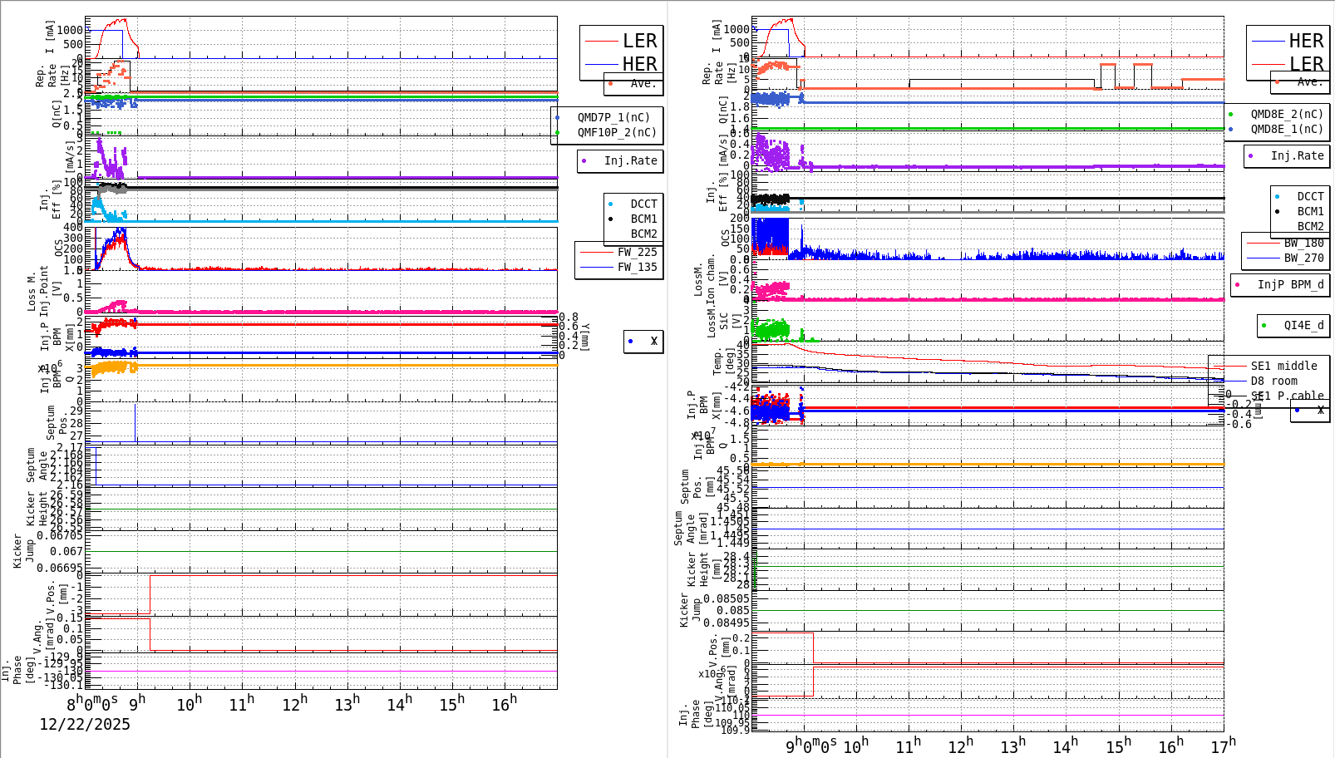Click the "SE1 middle" temperature legend entry
Viewport: 1335px width, 758px height.
tap(1283, 366)
